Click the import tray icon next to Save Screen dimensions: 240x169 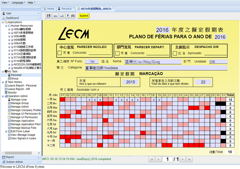(55, 16)
